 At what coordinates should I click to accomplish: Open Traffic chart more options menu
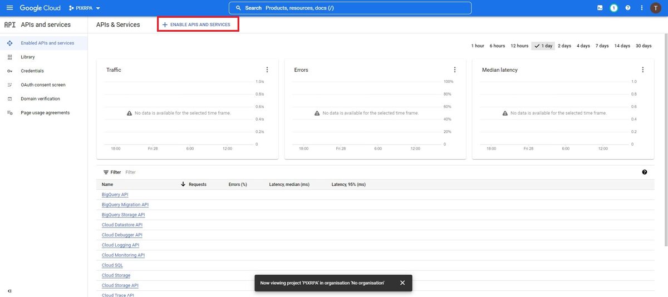click(267, 70)
